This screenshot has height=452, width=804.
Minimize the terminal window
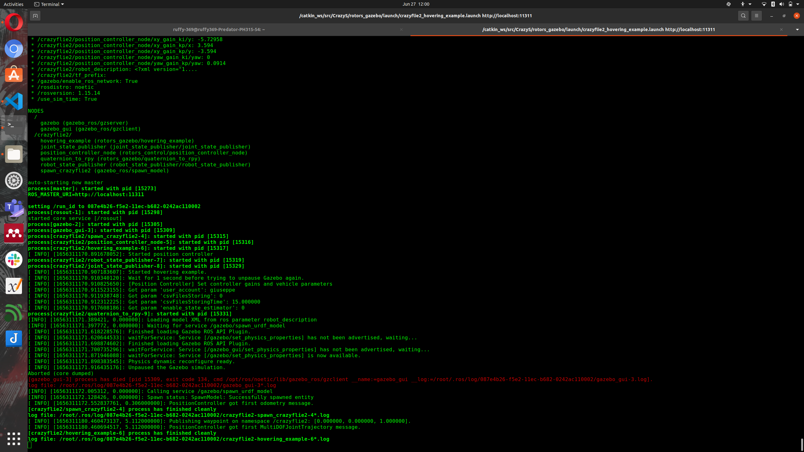point(771,16)
